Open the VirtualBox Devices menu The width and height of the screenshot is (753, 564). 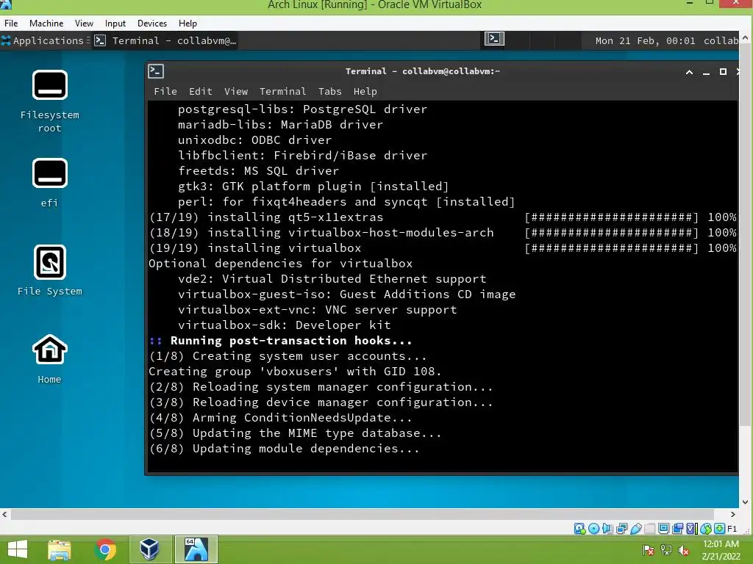[152, 23]
